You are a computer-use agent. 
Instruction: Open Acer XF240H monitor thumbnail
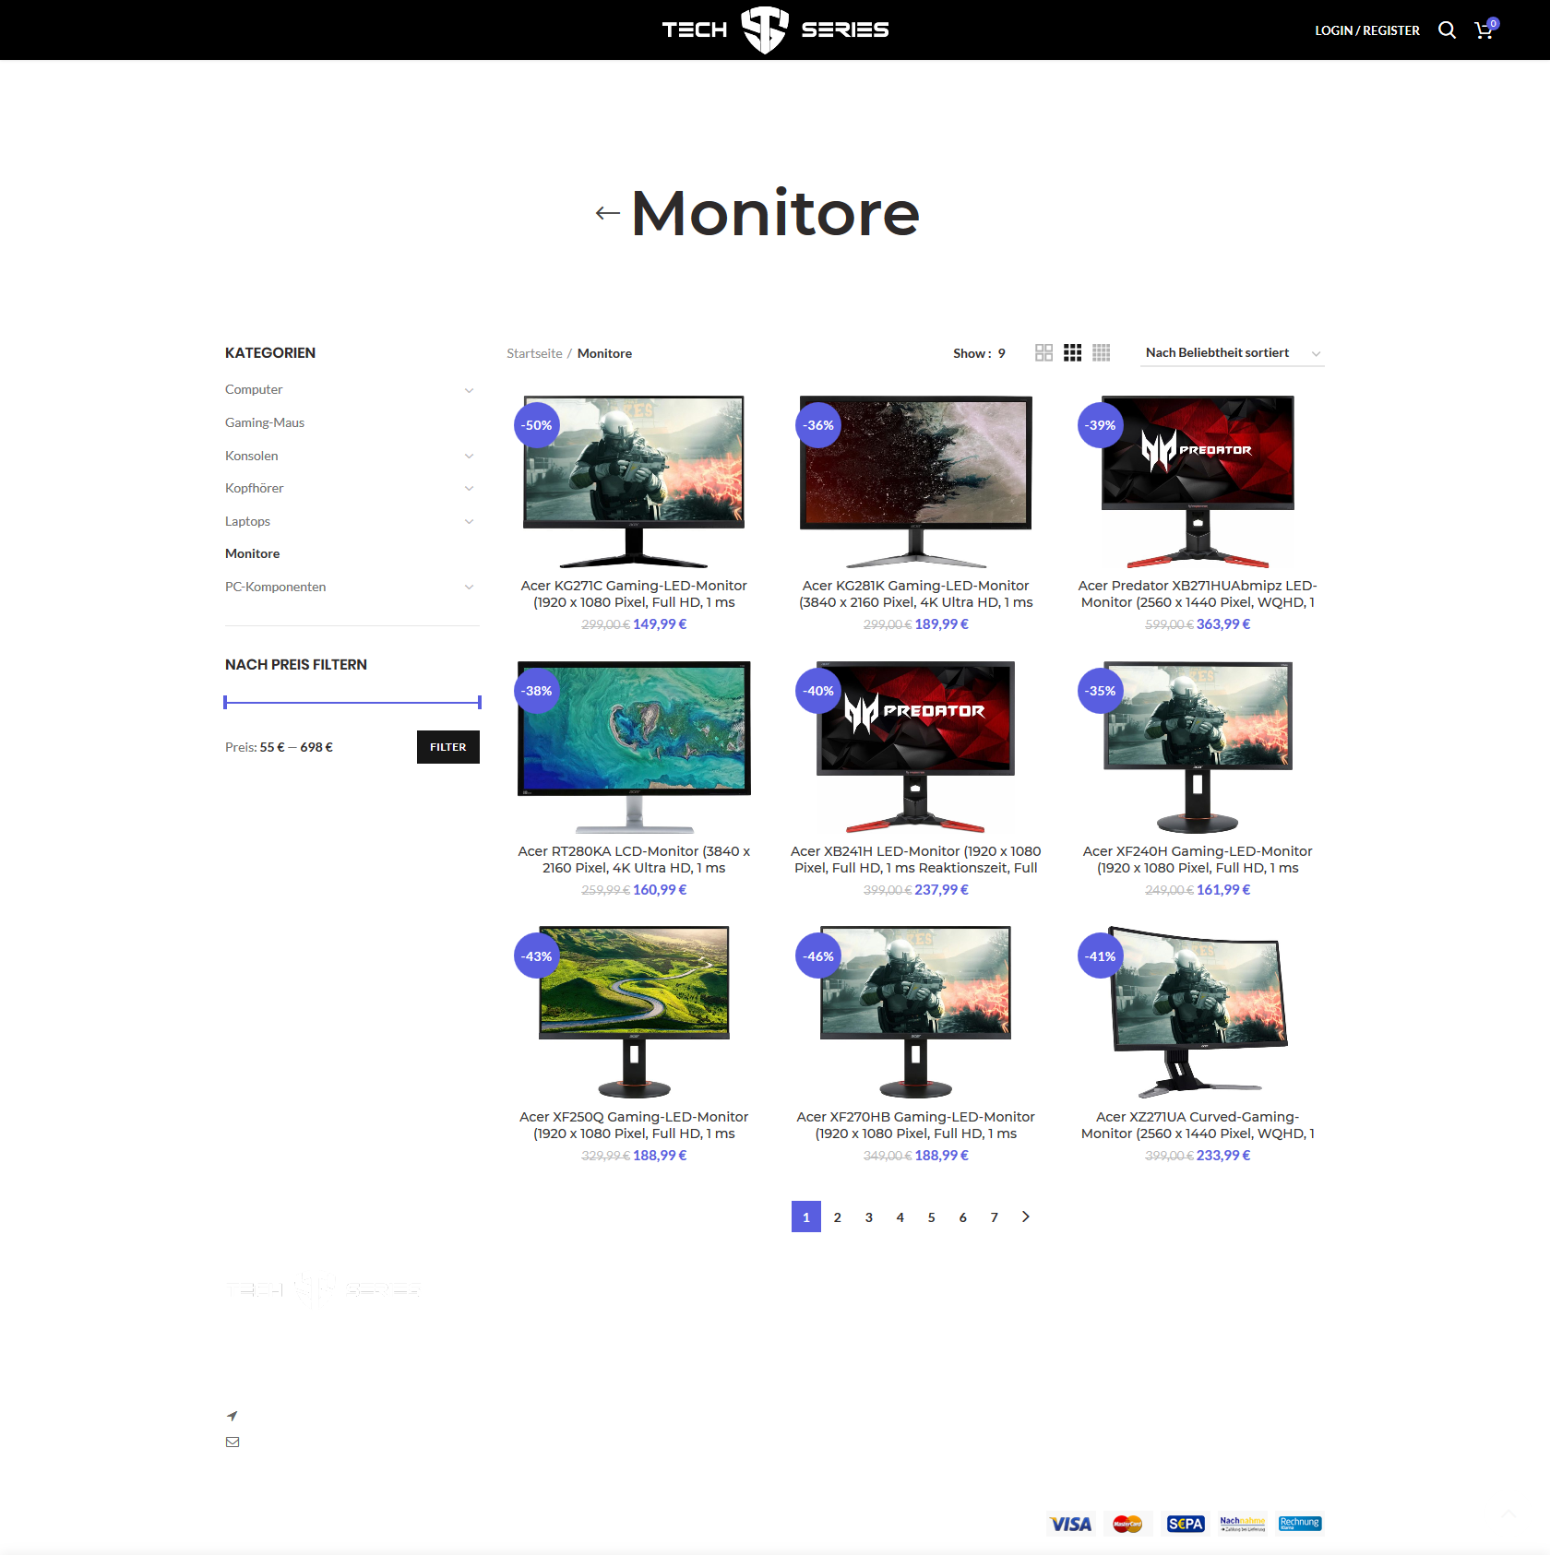pos(1198,747)
